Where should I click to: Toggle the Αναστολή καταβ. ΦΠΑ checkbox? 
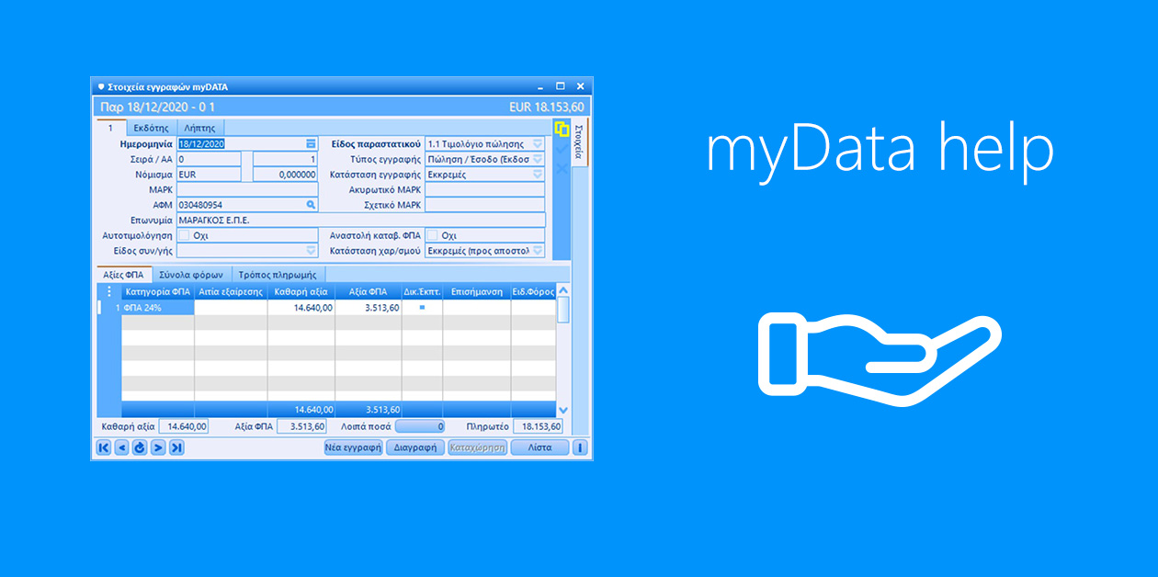432,235
